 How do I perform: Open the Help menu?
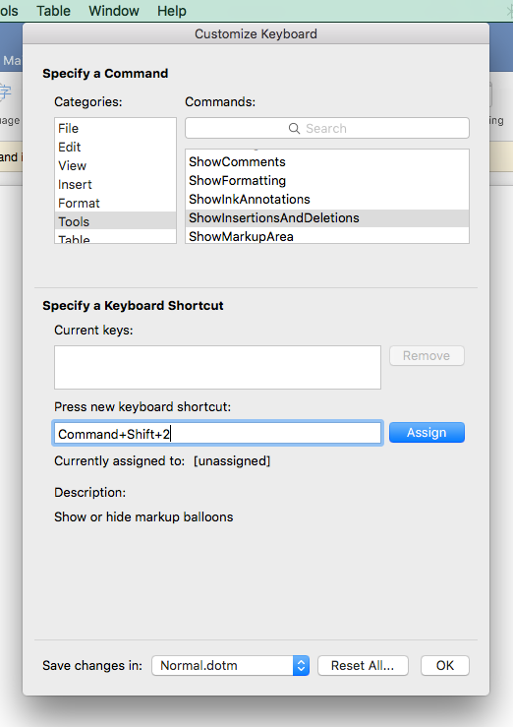click(172, 10)
